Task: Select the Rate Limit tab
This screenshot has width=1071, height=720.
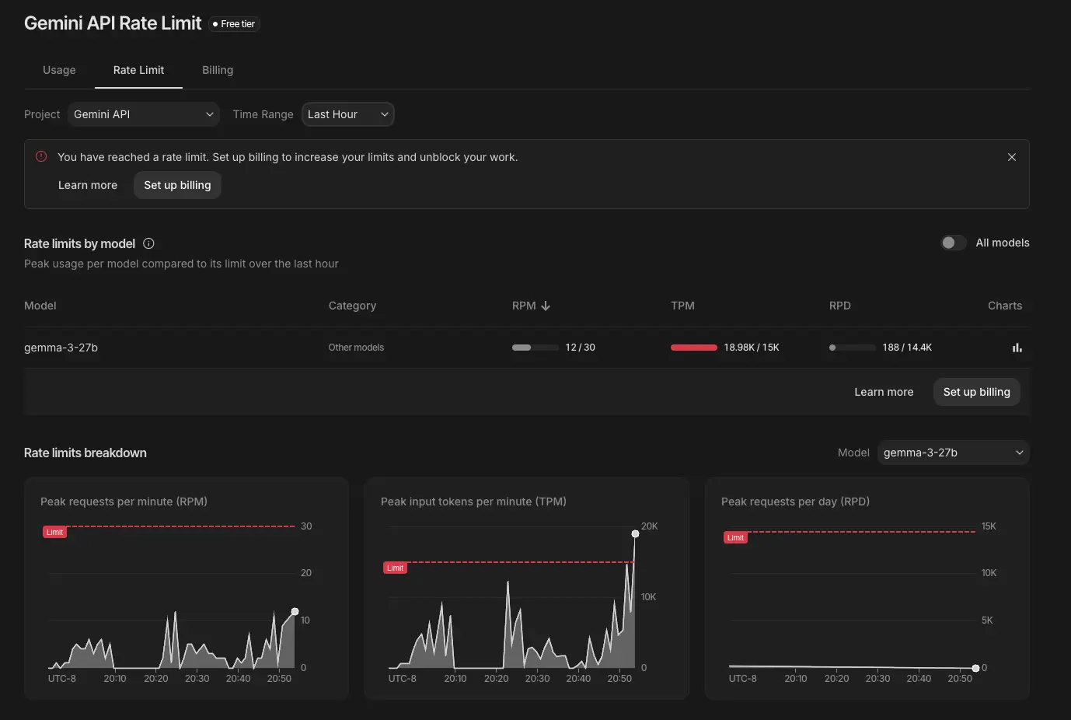Action: pyautogui.click(x=138, y=70)
